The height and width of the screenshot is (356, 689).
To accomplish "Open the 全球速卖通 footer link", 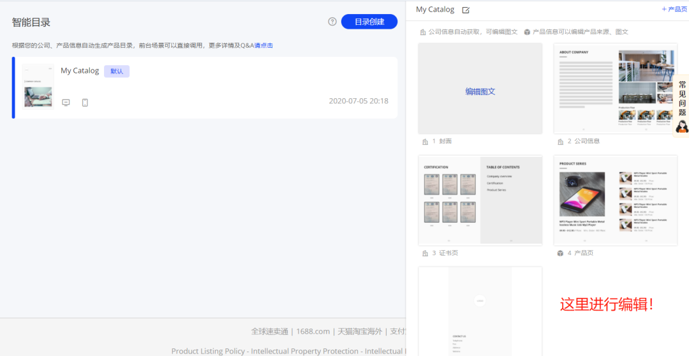I will [269, 331].
